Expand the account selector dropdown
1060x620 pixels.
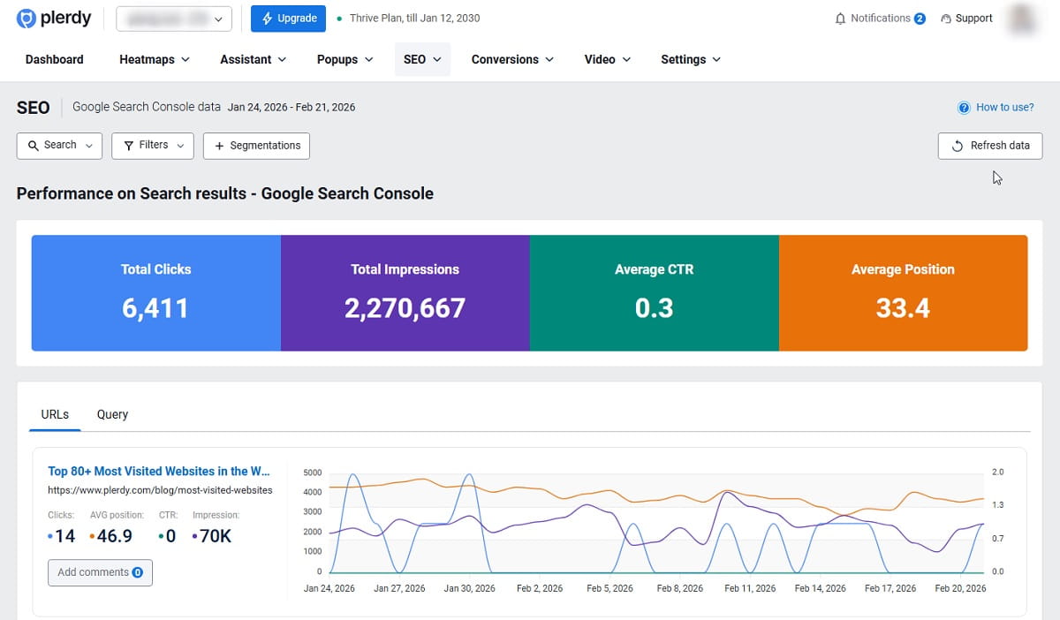[174, 18]
